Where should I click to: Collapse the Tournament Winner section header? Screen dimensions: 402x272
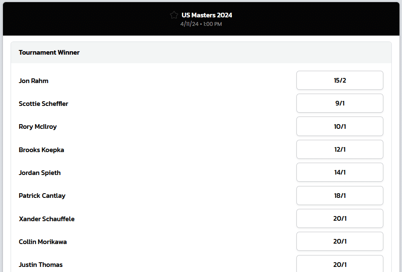click(x=201, y=53)
